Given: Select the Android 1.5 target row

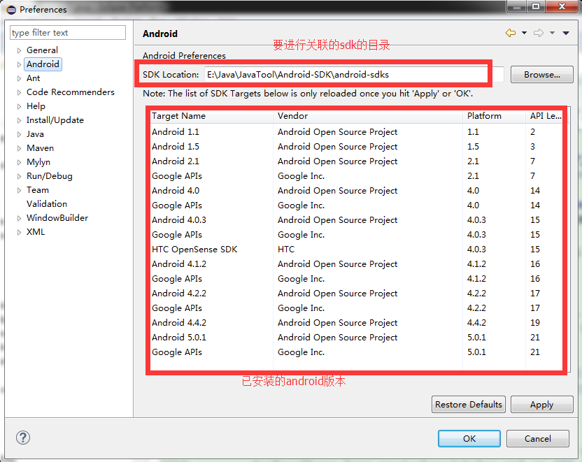Looking at the screenshot, I should (356, 147).
